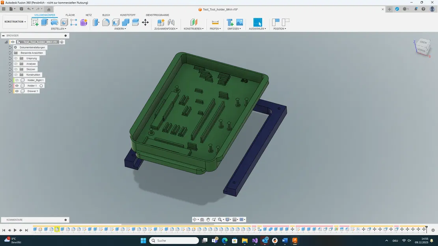Open the KONSTRUIEREN menu
Screen dimensions: 438x246
click(x=194, y=29)
